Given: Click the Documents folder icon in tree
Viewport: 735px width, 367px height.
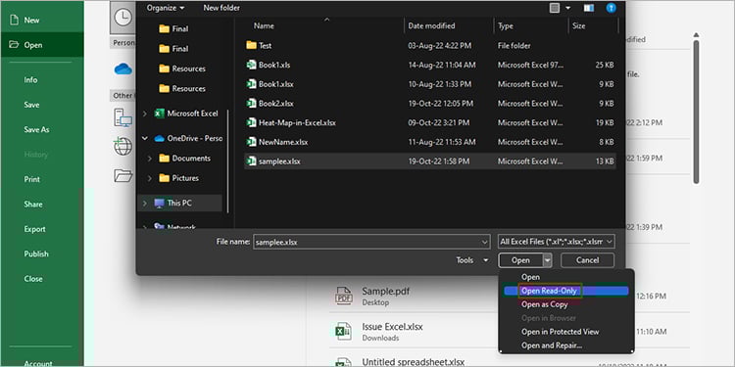Looking at the screenshot, I should [164, 159].
